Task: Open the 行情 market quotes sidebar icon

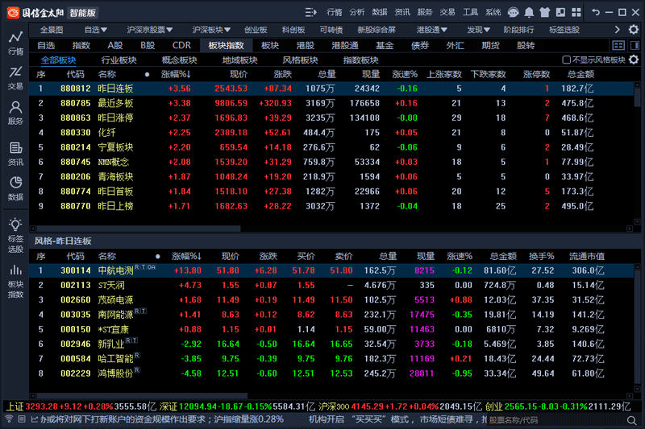Action: click(15, 42)
